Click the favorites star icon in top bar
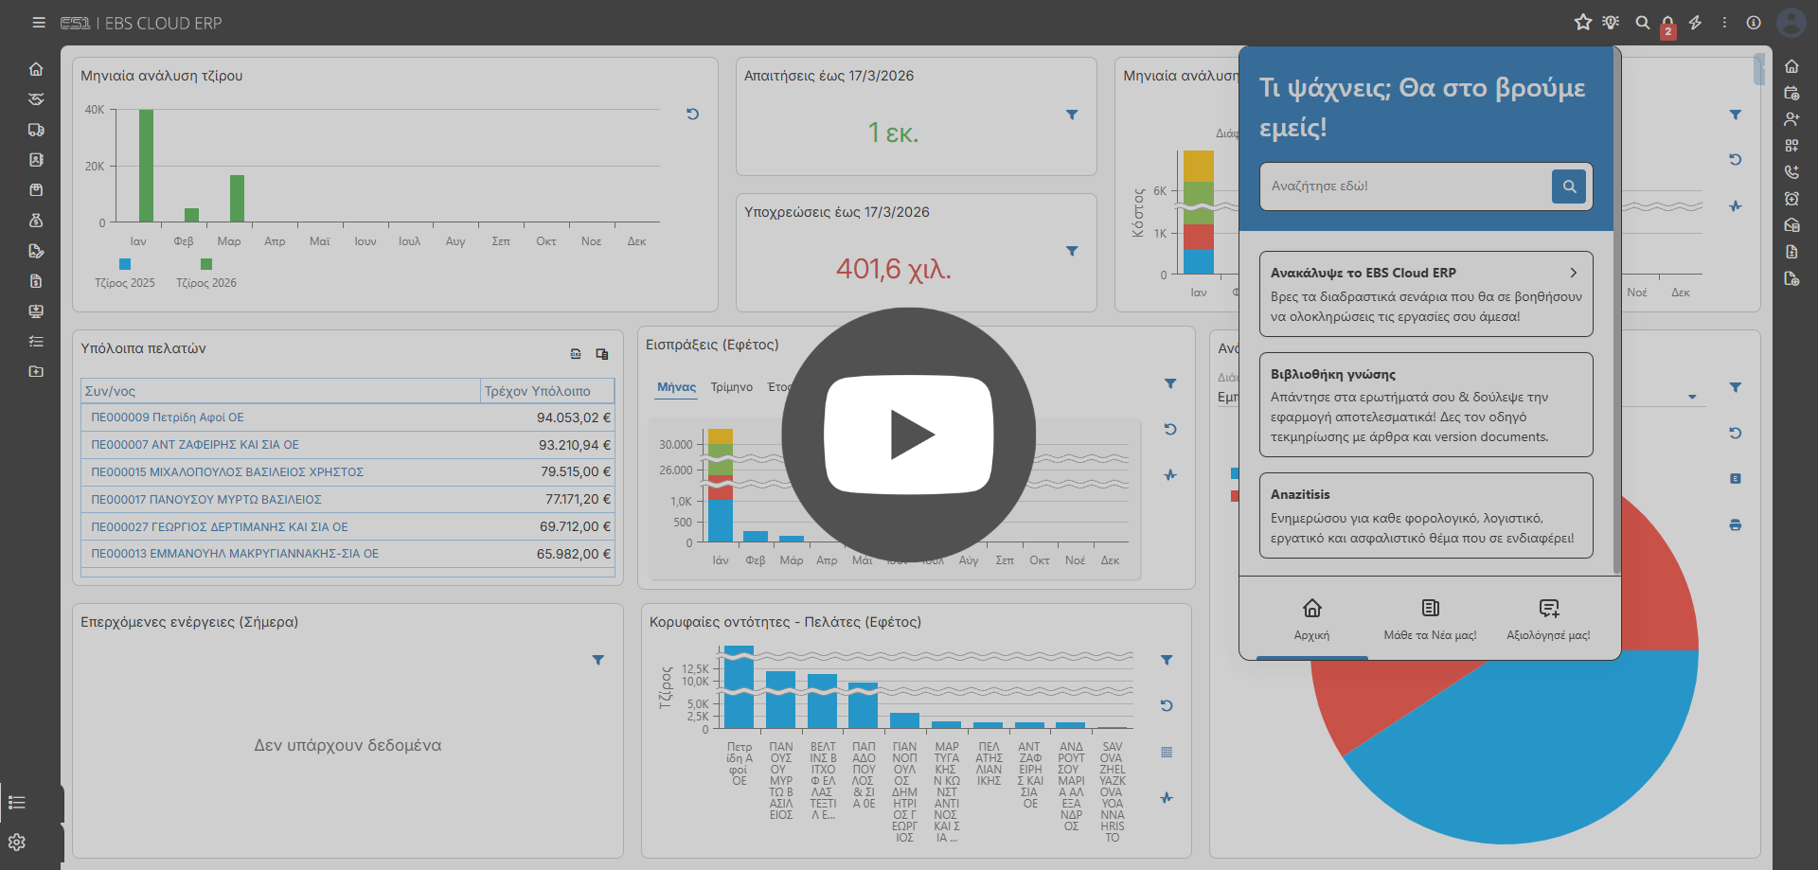The height and width of the screenshot is (870, 1818). pyautogui.click(x=1583, y=22)
